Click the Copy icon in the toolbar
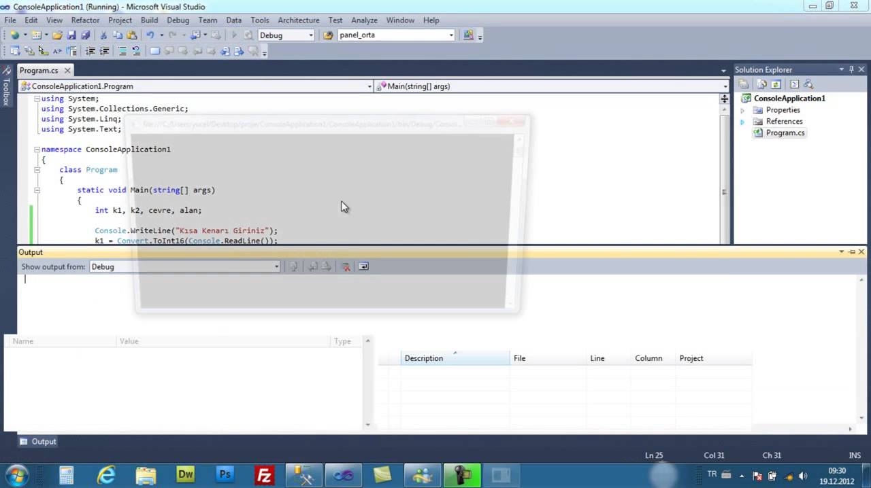871x488 pixels. point(118,35)
